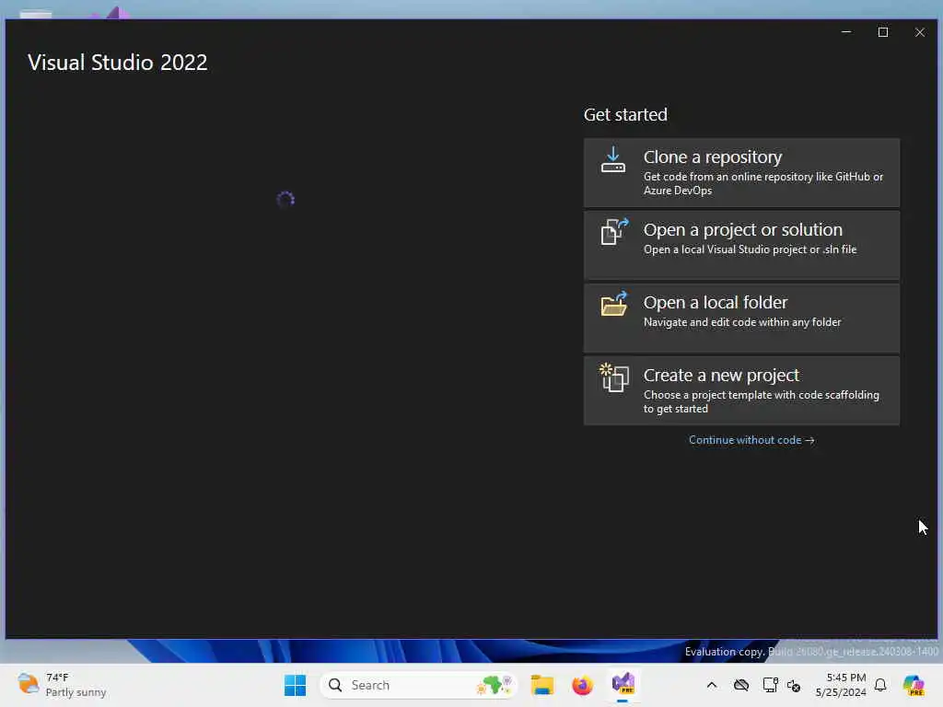Click the Open a local folder icon
This screenshot has height=707, width=943.
tap(614, 304)
